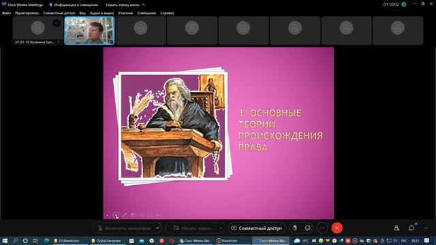Screen dimensions: 436x245
Task: Click 'Информация о совещании' in title bar
Action: 74,5
